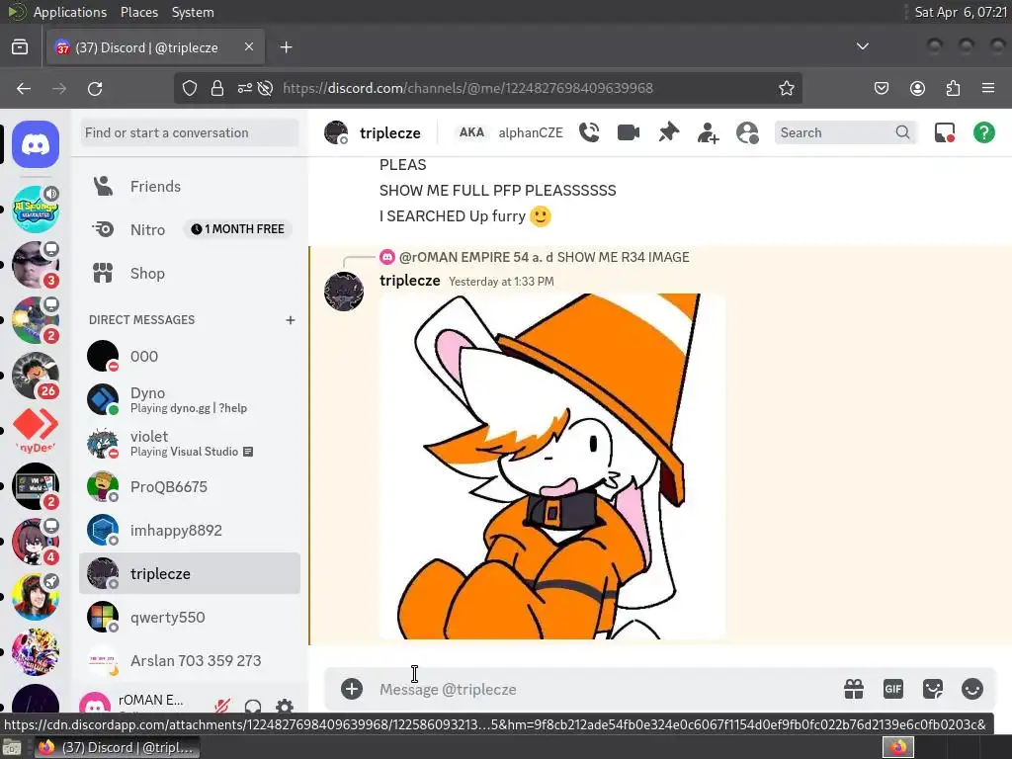Viewport: 1012px width, 759px height.
Task: Open Firefox account icon
Action: coord(917,88)
